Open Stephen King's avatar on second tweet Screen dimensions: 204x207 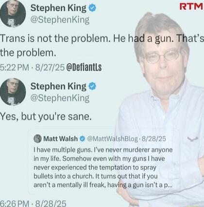pos(13,92)
